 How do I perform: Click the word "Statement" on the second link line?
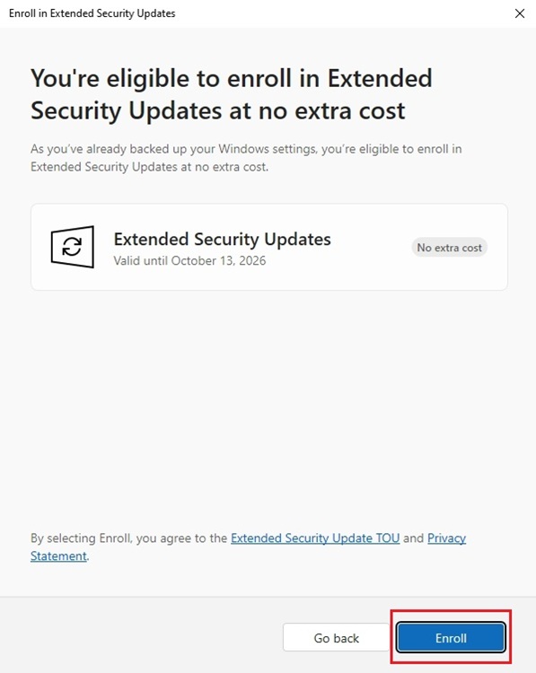(x=58, y=555)
